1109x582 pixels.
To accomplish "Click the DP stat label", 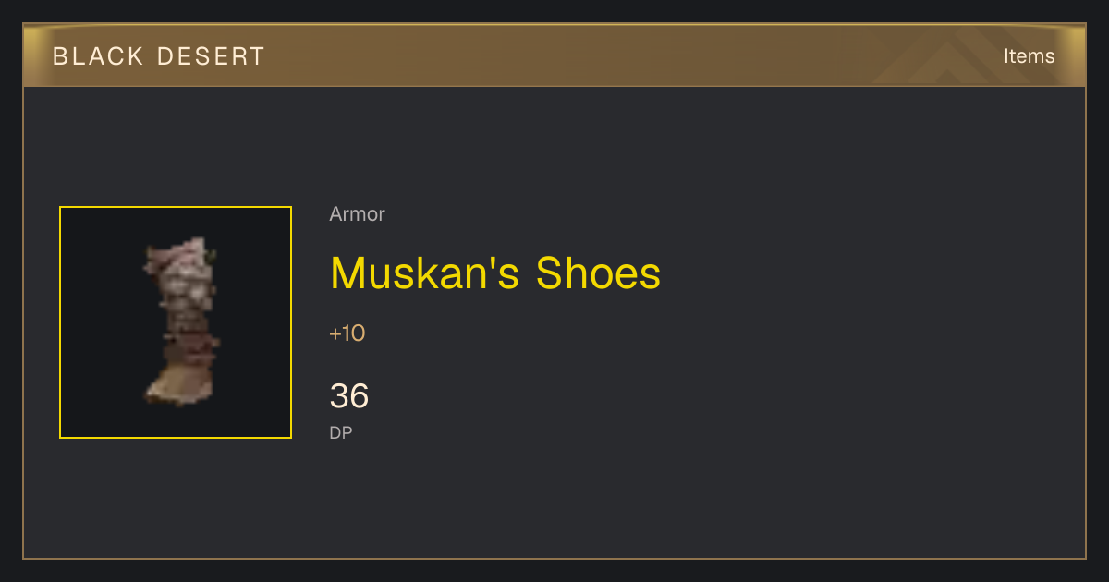I will tap(341, 432).
